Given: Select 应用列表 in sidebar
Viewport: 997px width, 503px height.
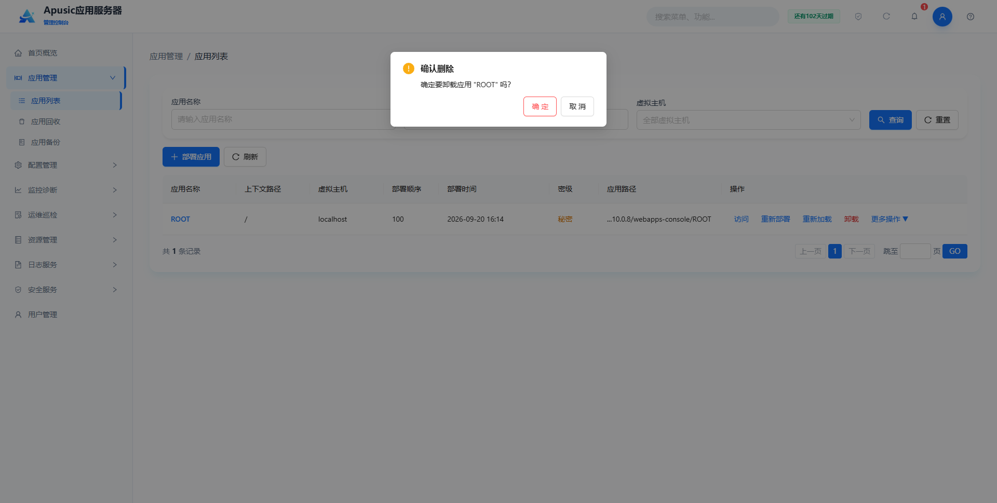Looking at the screenshot, I should (x=66, y=101).
